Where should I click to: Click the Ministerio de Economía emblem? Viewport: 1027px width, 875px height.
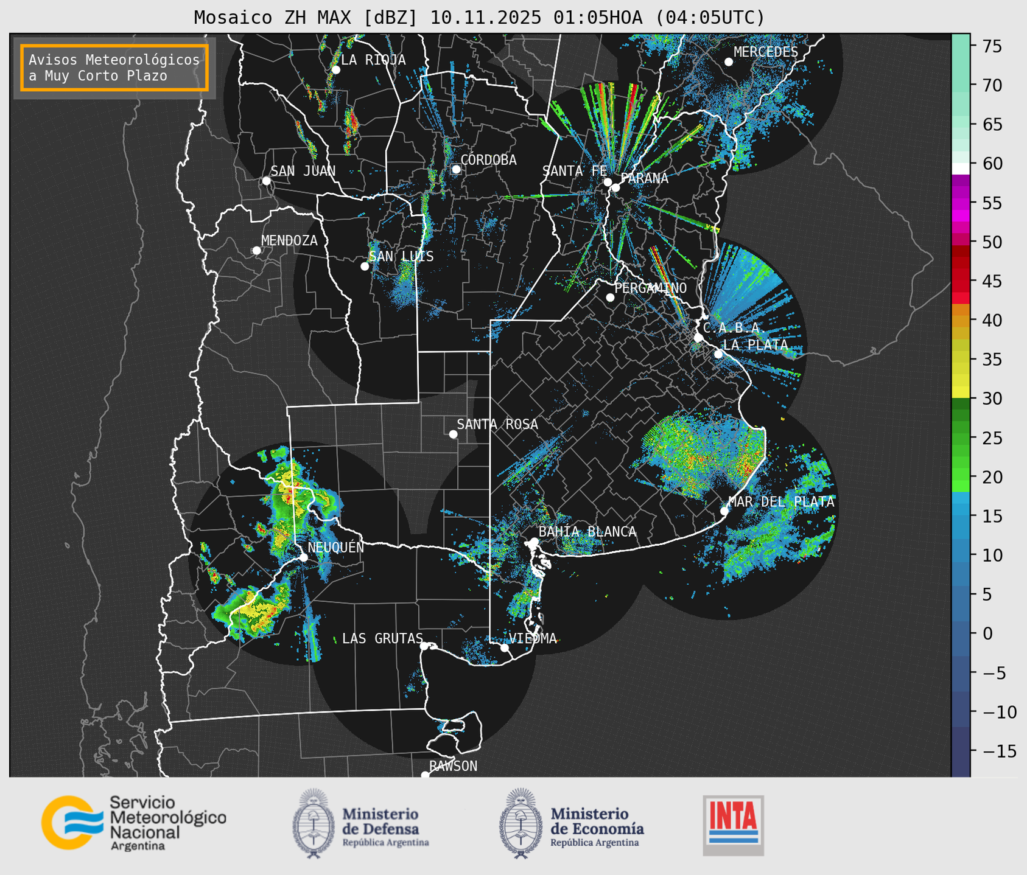[521, 823]
